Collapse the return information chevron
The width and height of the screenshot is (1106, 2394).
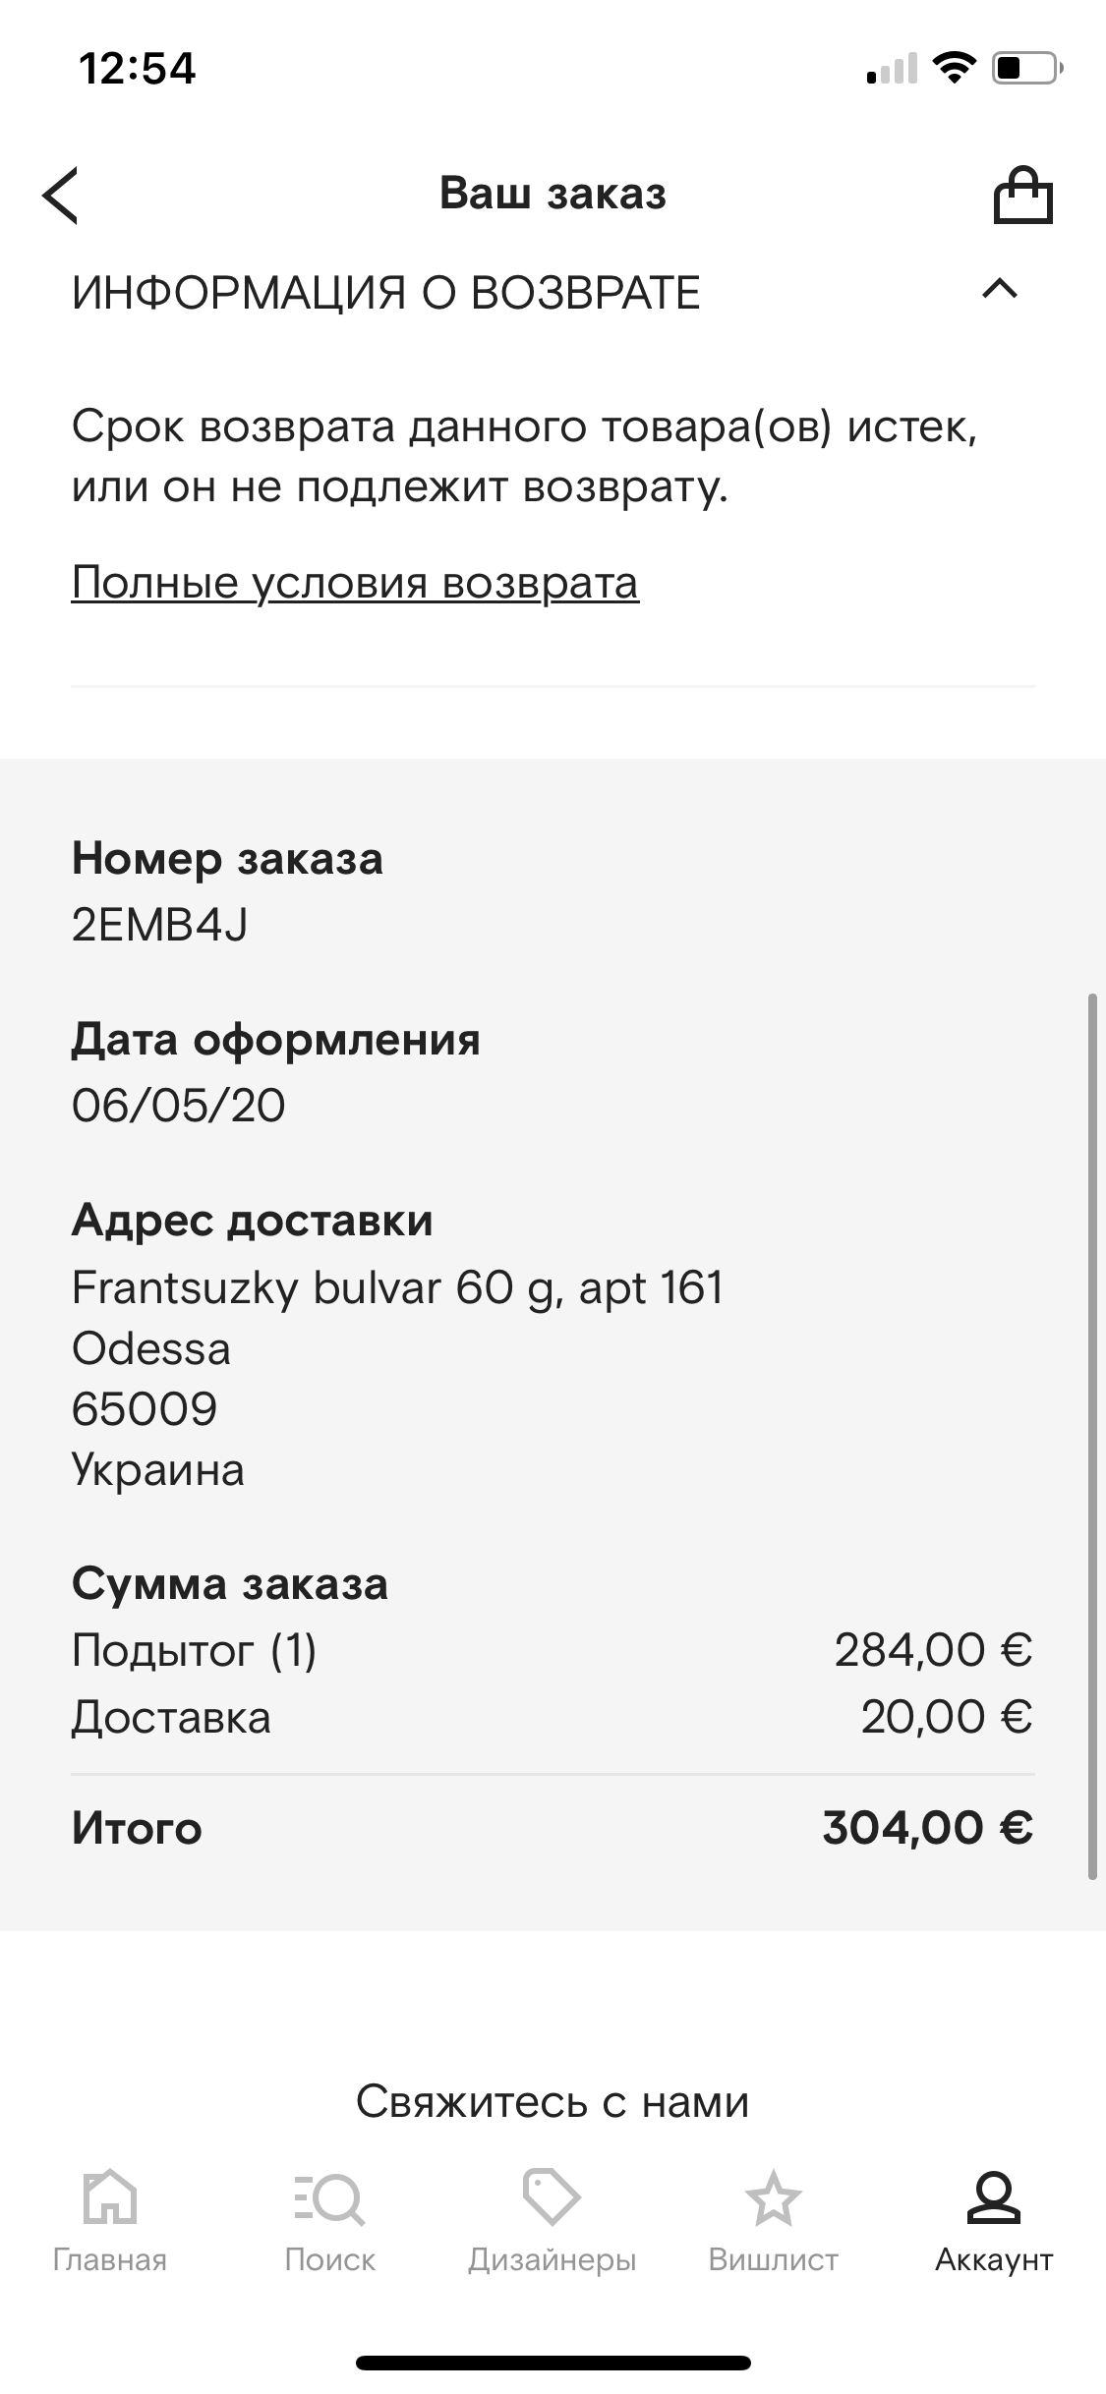click(1000, 290)
